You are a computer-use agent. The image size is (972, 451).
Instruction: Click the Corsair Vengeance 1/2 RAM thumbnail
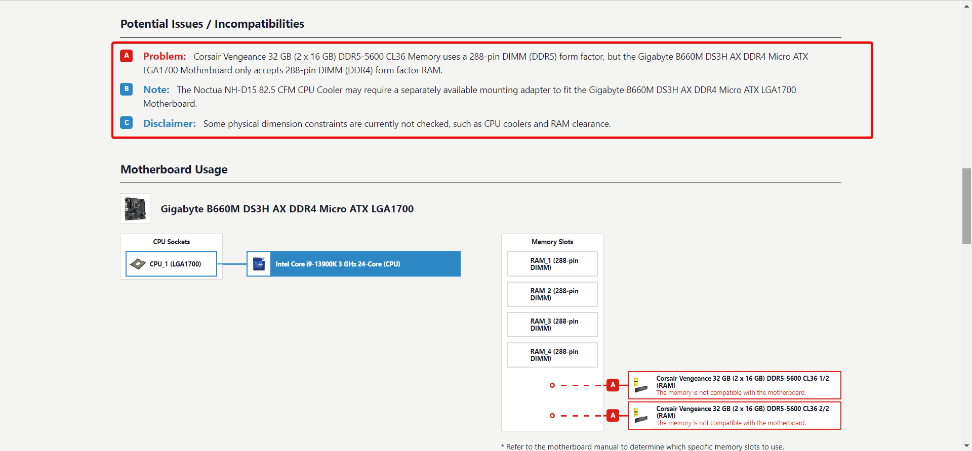(640, 385)
